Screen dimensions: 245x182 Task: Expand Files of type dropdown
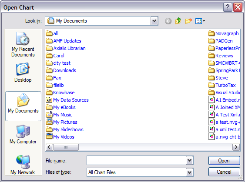[190, 172]
